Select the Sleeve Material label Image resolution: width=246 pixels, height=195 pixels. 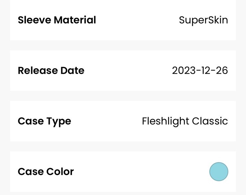click(x=57, y=20)
